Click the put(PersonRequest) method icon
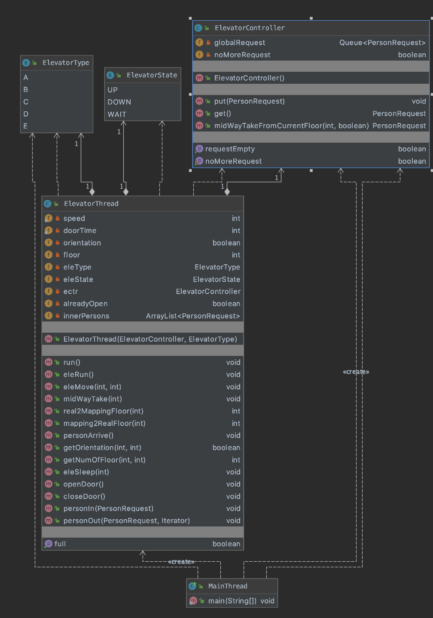The height and width of the screenshot is (618, 433). coord(199,101)
